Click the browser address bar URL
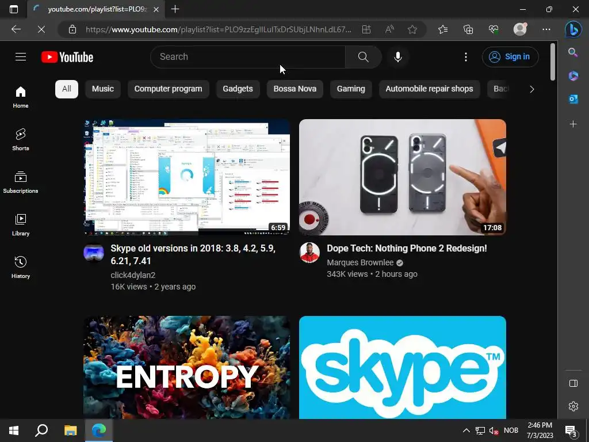Screen dimensions: 589x442 point(218,29)
